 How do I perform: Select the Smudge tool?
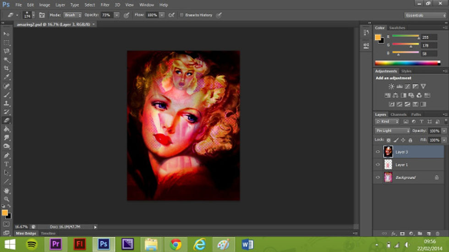[6, 138]
